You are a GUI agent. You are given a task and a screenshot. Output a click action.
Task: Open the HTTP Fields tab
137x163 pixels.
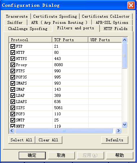pyautogui.click(x=116, y=29)
